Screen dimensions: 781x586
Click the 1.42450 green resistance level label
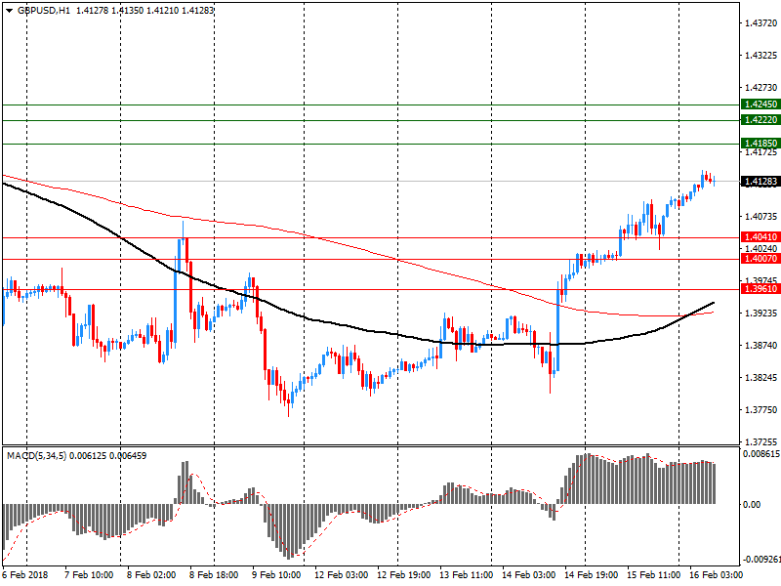pos(760,105)
